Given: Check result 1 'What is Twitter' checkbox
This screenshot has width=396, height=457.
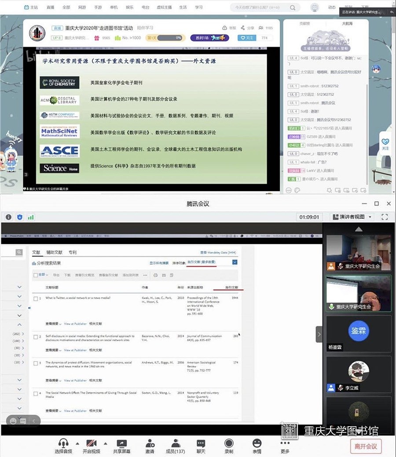Looking at the screenshot, I should [x=36, y=299].
